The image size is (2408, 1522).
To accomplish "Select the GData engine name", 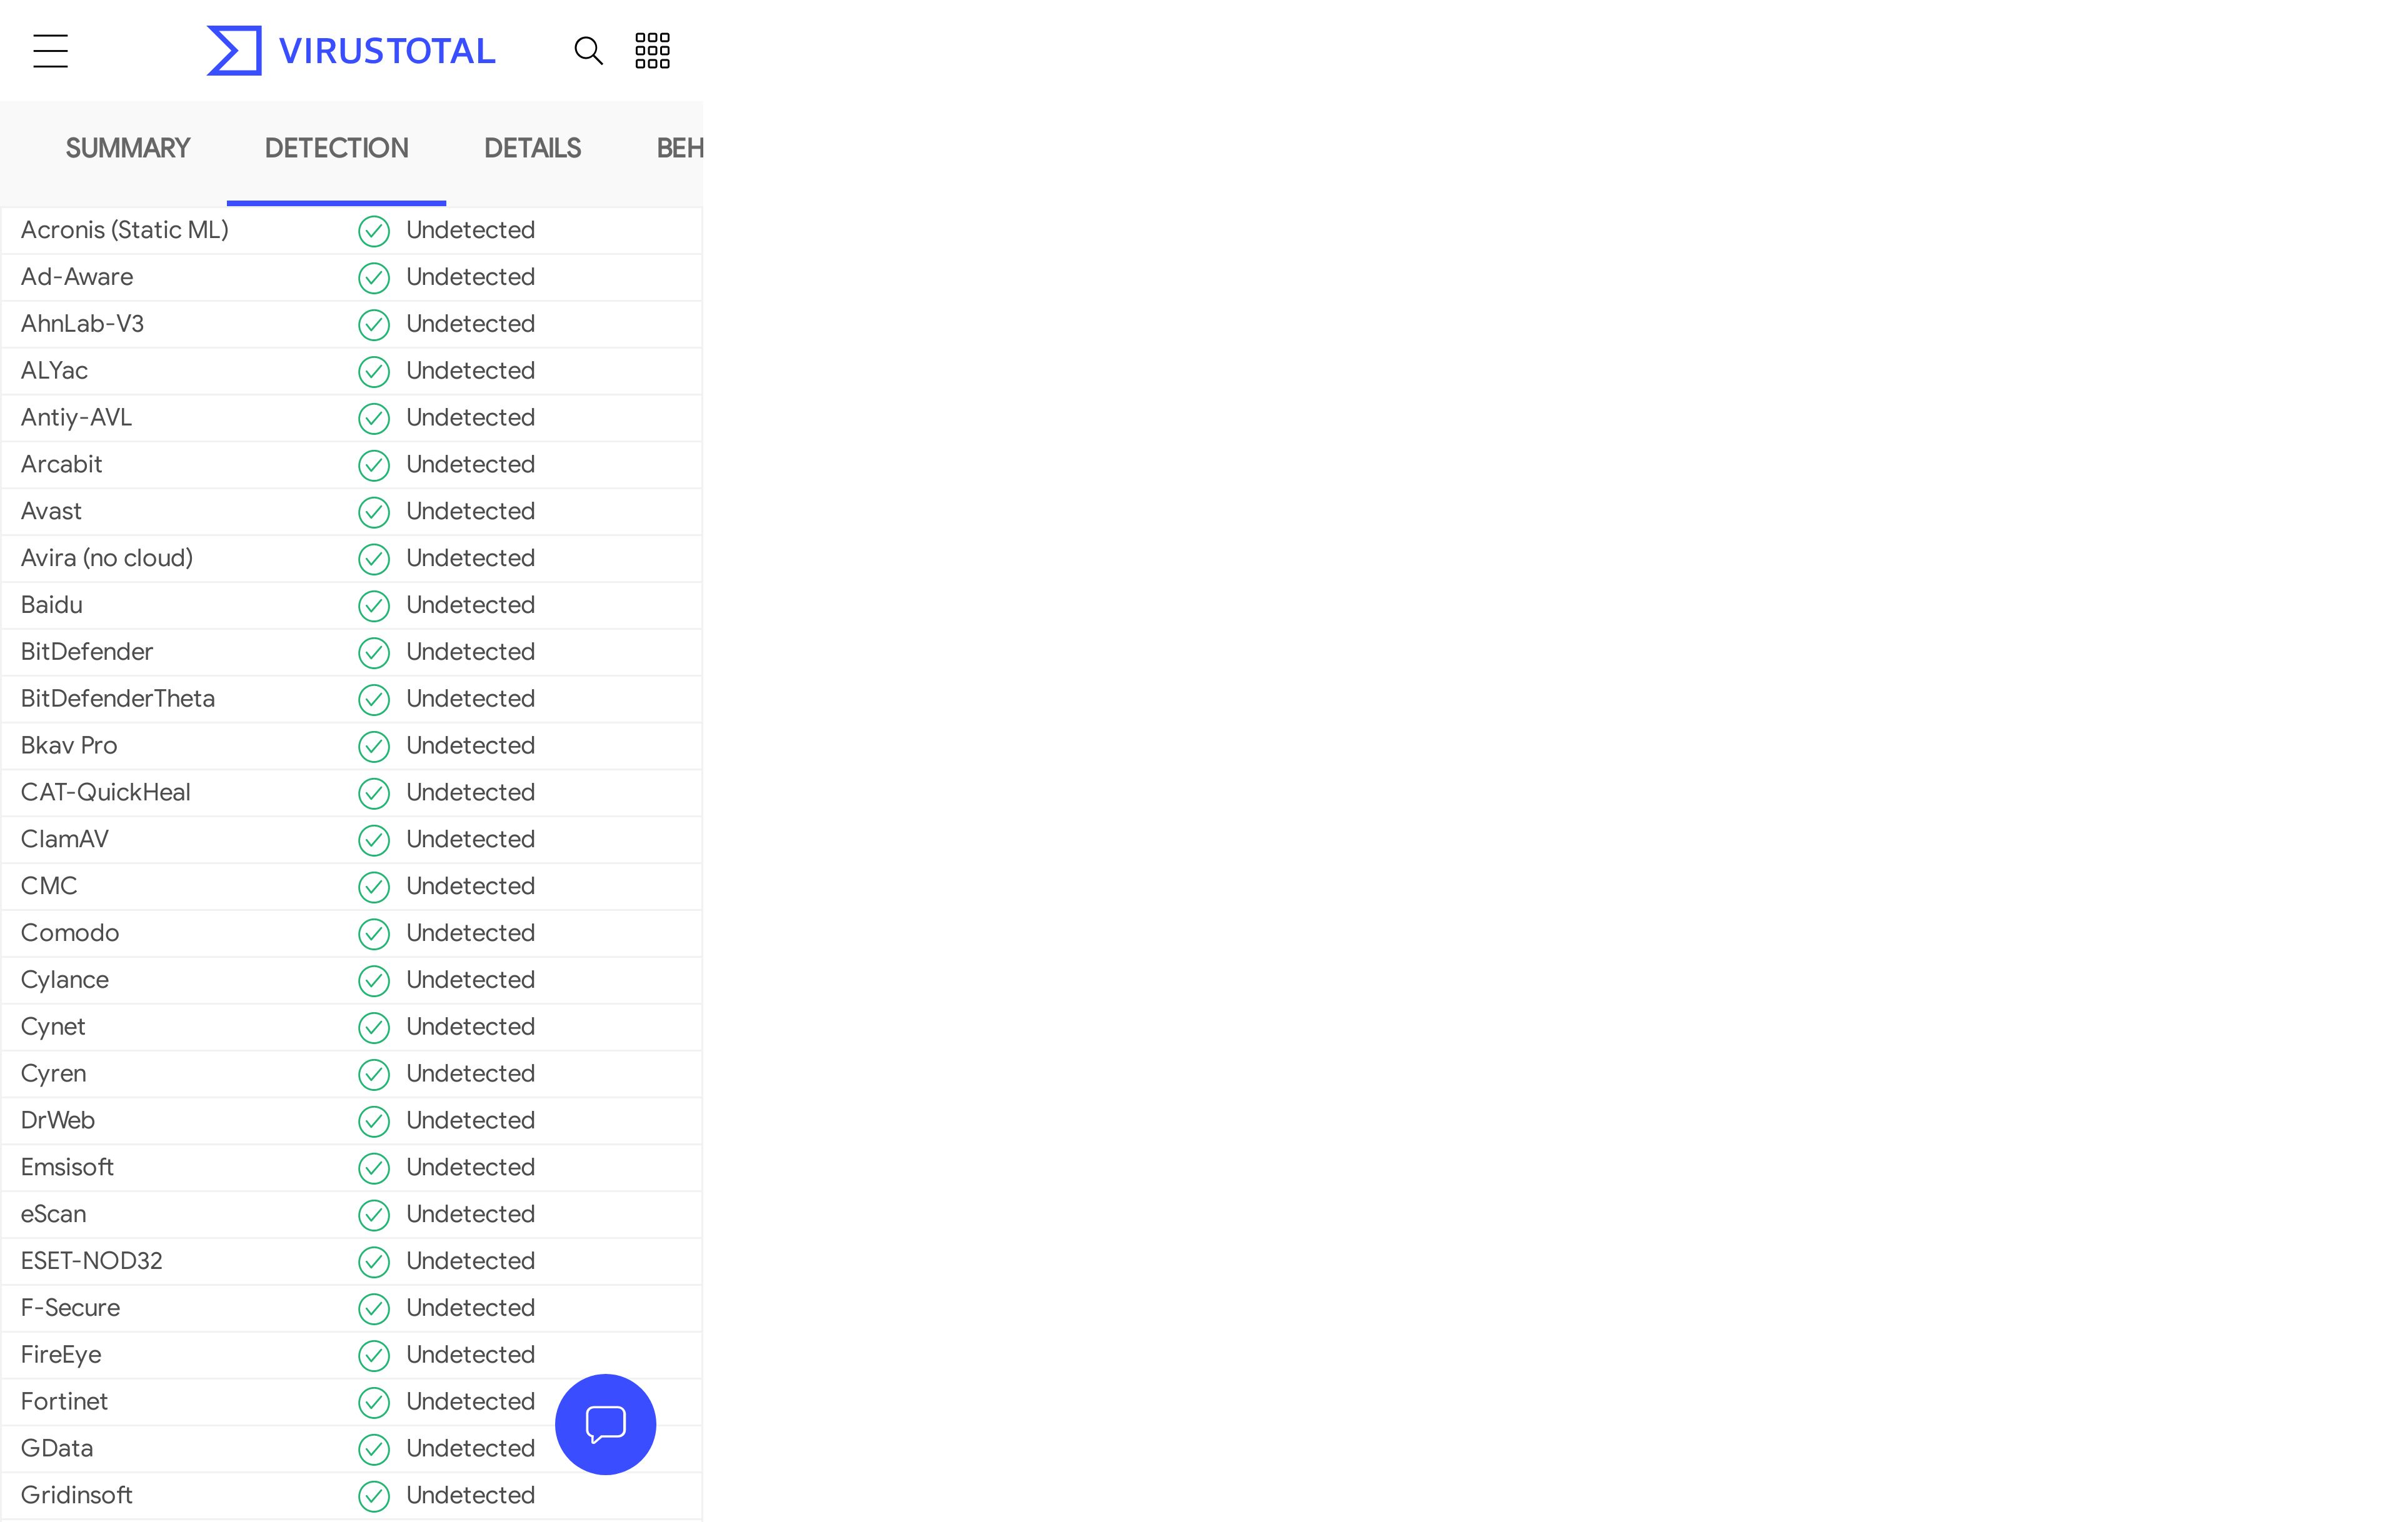I will [x=57, y=1448].
